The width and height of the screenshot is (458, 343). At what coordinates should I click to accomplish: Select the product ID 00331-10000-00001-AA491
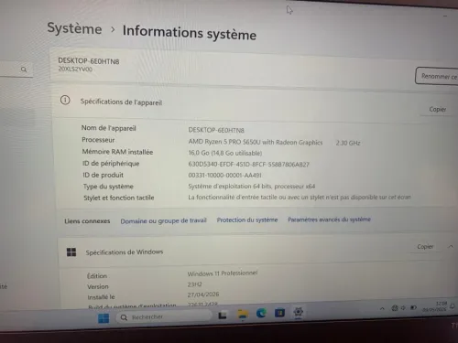(224, 176)
